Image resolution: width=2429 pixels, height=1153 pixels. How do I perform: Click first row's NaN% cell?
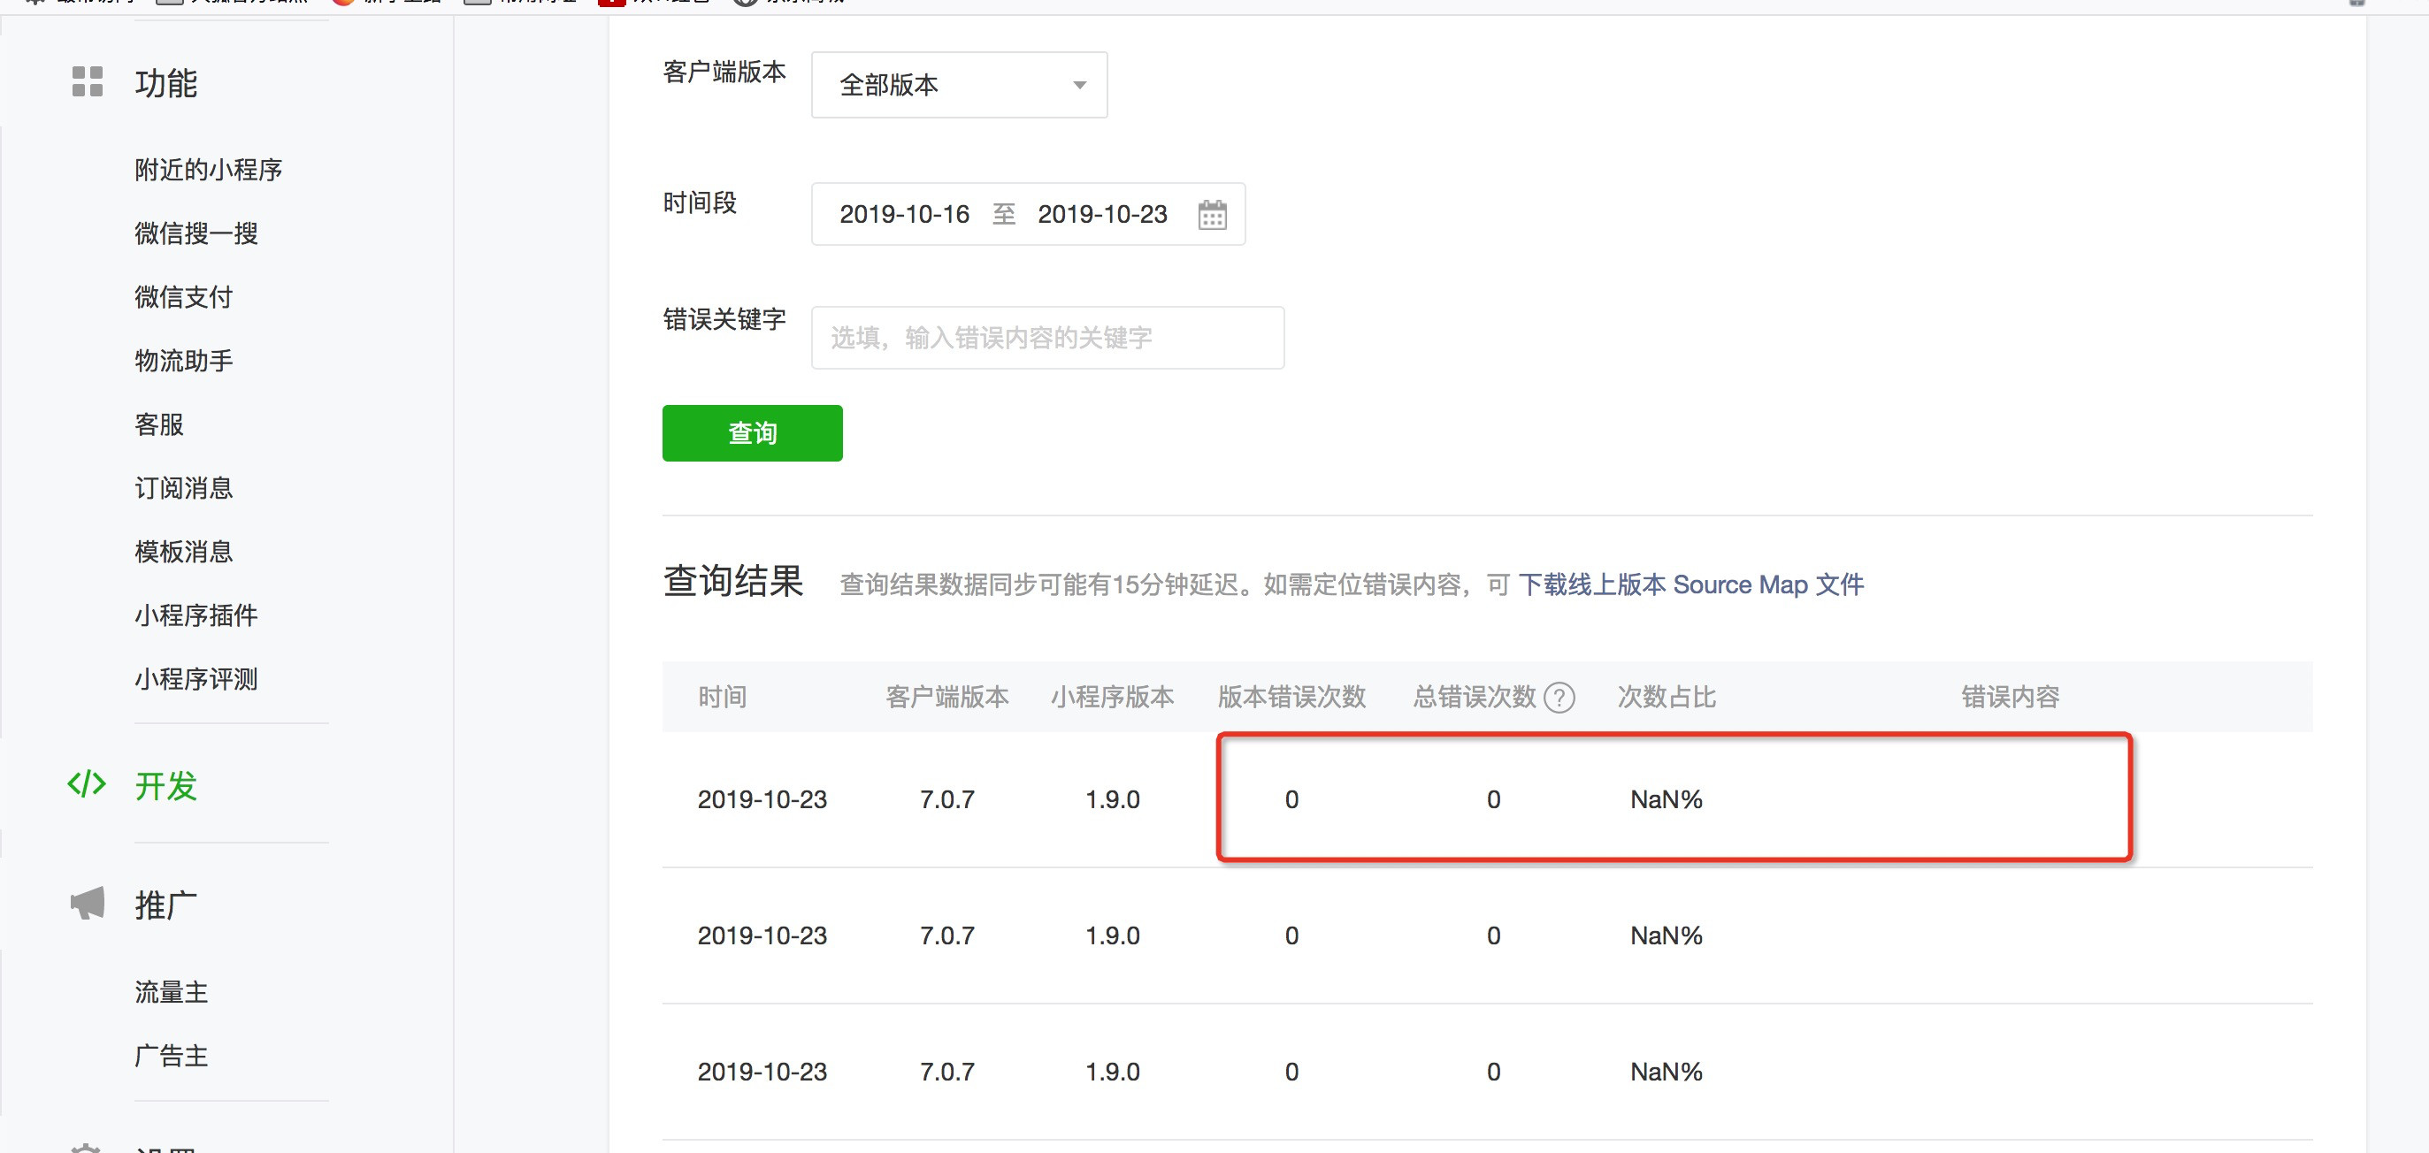[x=1667, y=799]
